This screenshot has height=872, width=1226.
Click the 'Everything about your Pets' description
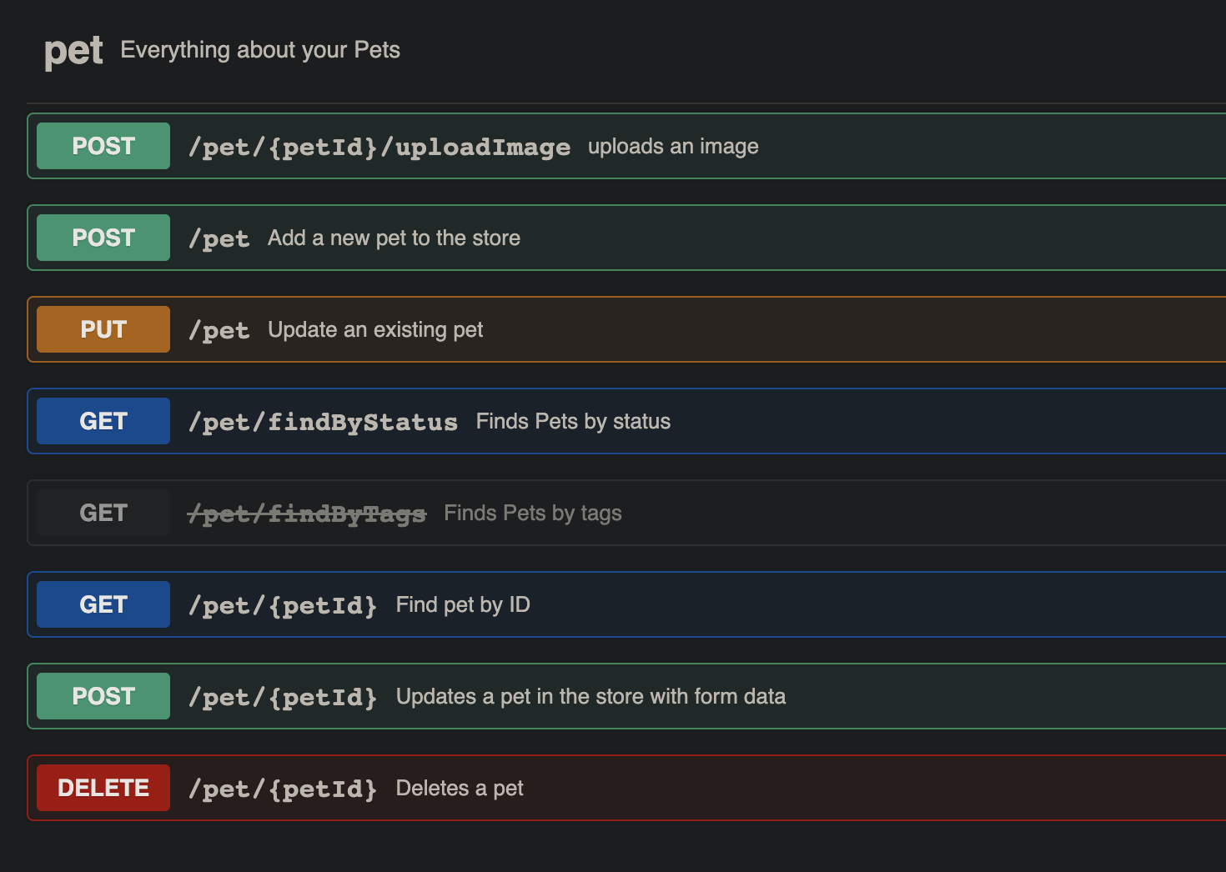tap(260, 50)
